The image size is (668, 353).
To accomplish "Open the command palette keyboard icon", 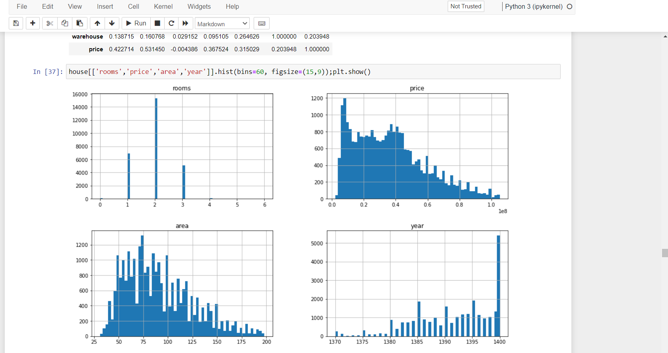I will tap(262, 23).
